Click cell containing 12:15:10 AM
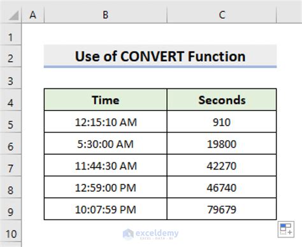This screenshot has height=247, width=302. (106, 122)
